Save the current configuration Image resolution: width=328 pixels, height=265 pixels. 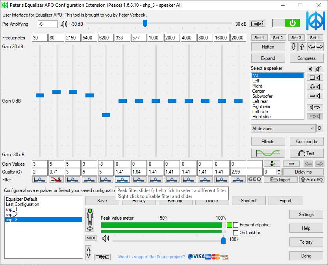102,201
